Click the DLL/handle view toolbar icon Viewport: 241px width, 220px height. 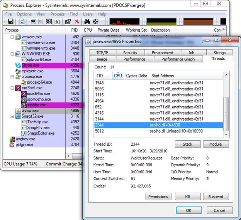coord(57,22)
